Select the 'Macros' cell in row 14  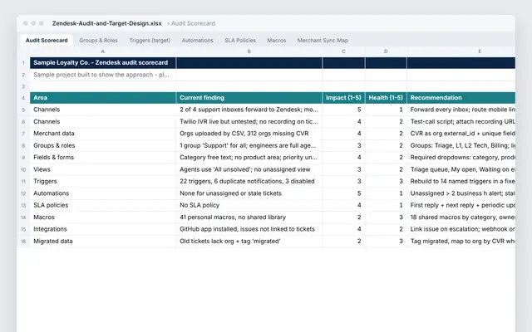(103, 217)
